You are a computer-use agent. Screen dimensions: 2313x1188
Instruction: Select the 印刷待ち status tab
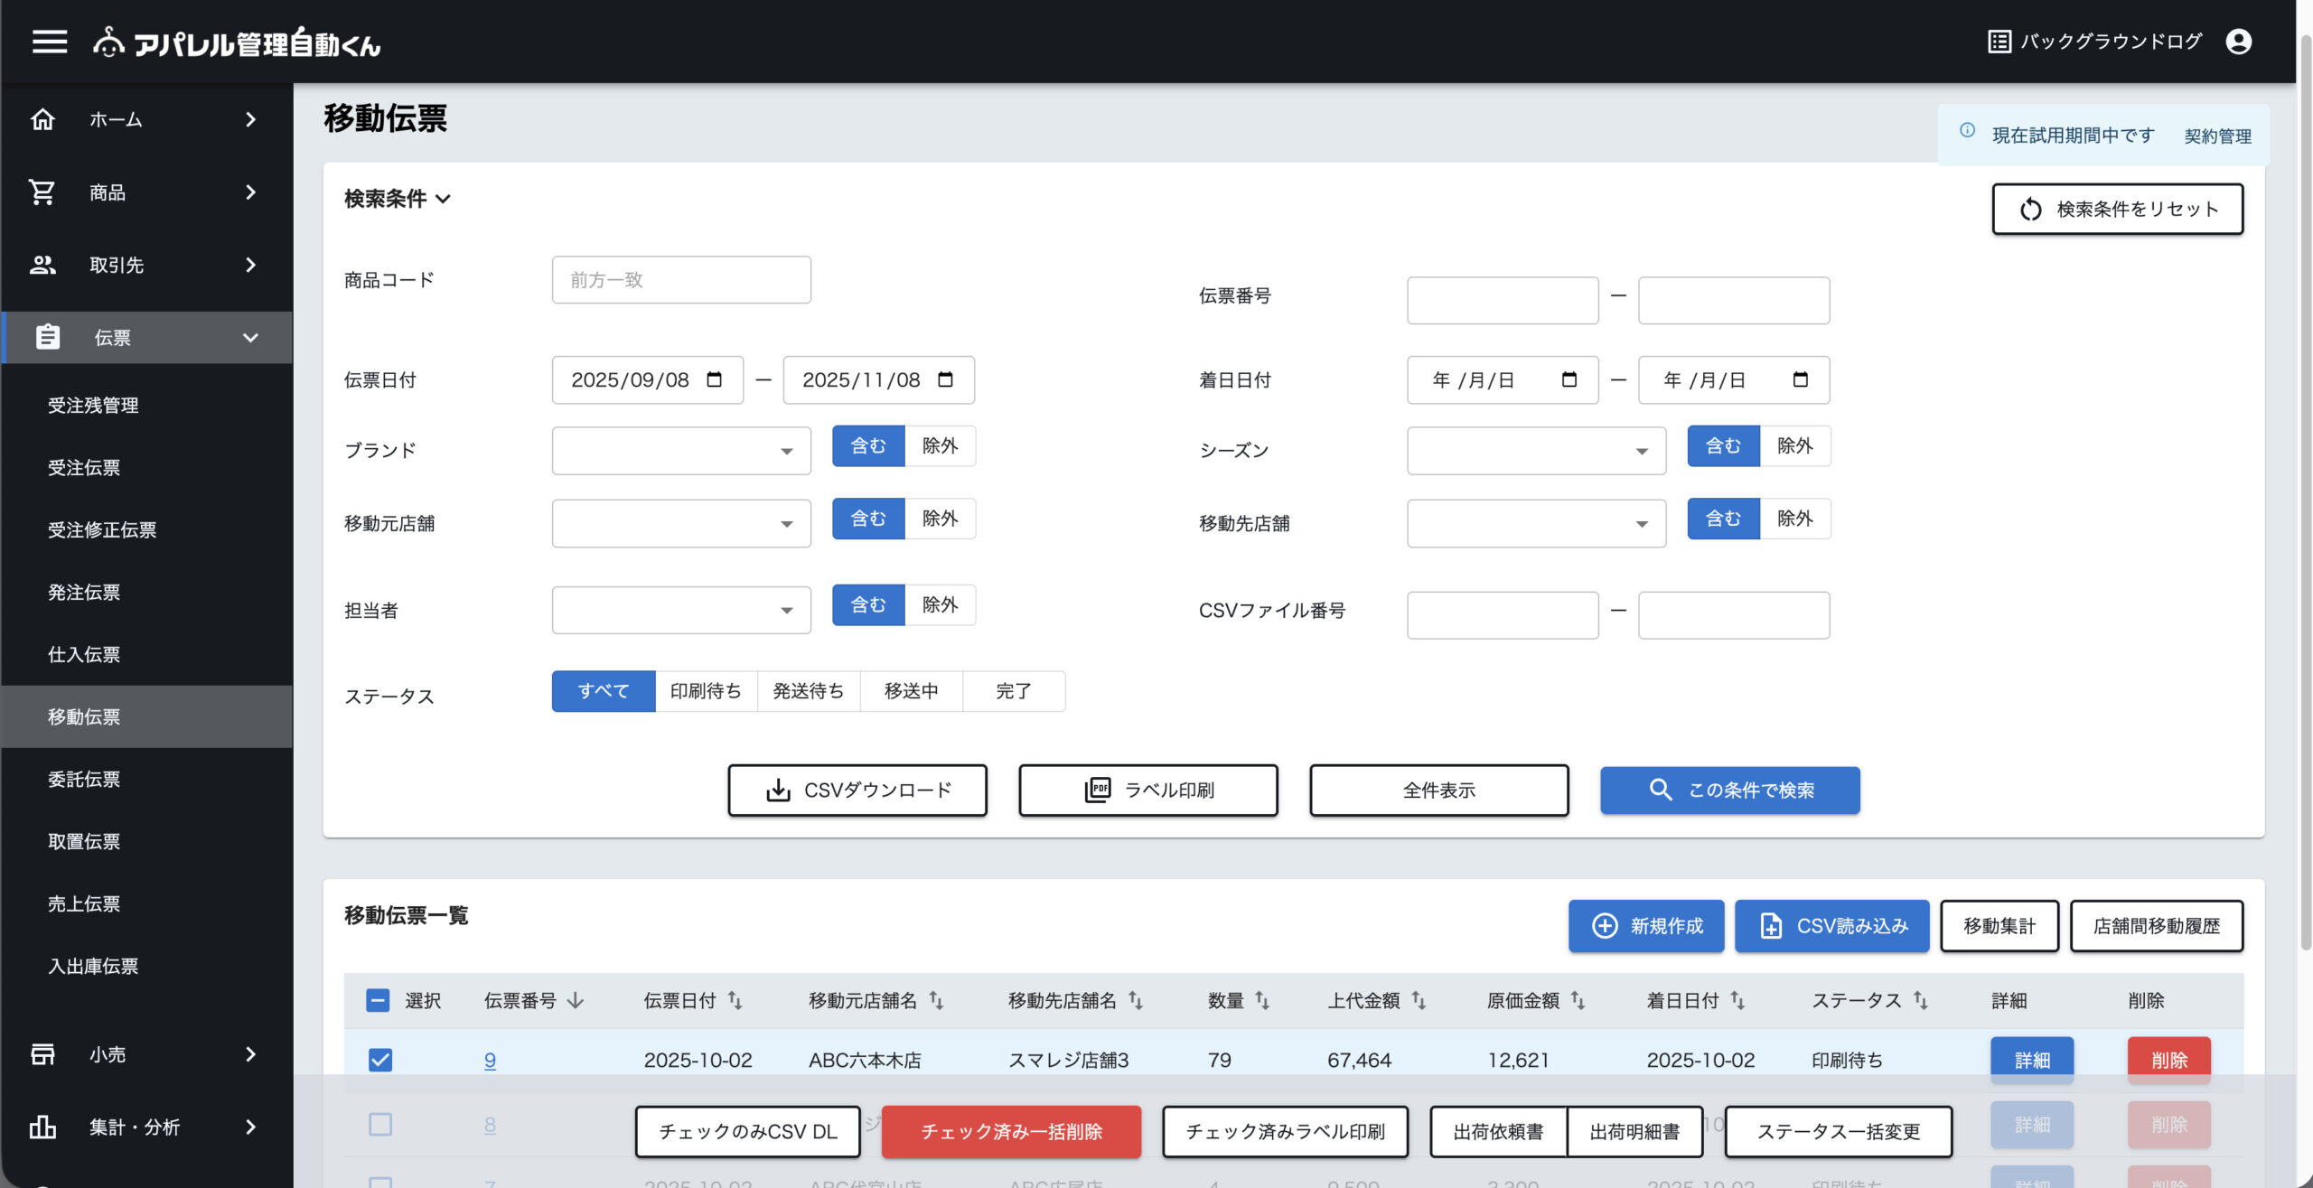(706, 691)
